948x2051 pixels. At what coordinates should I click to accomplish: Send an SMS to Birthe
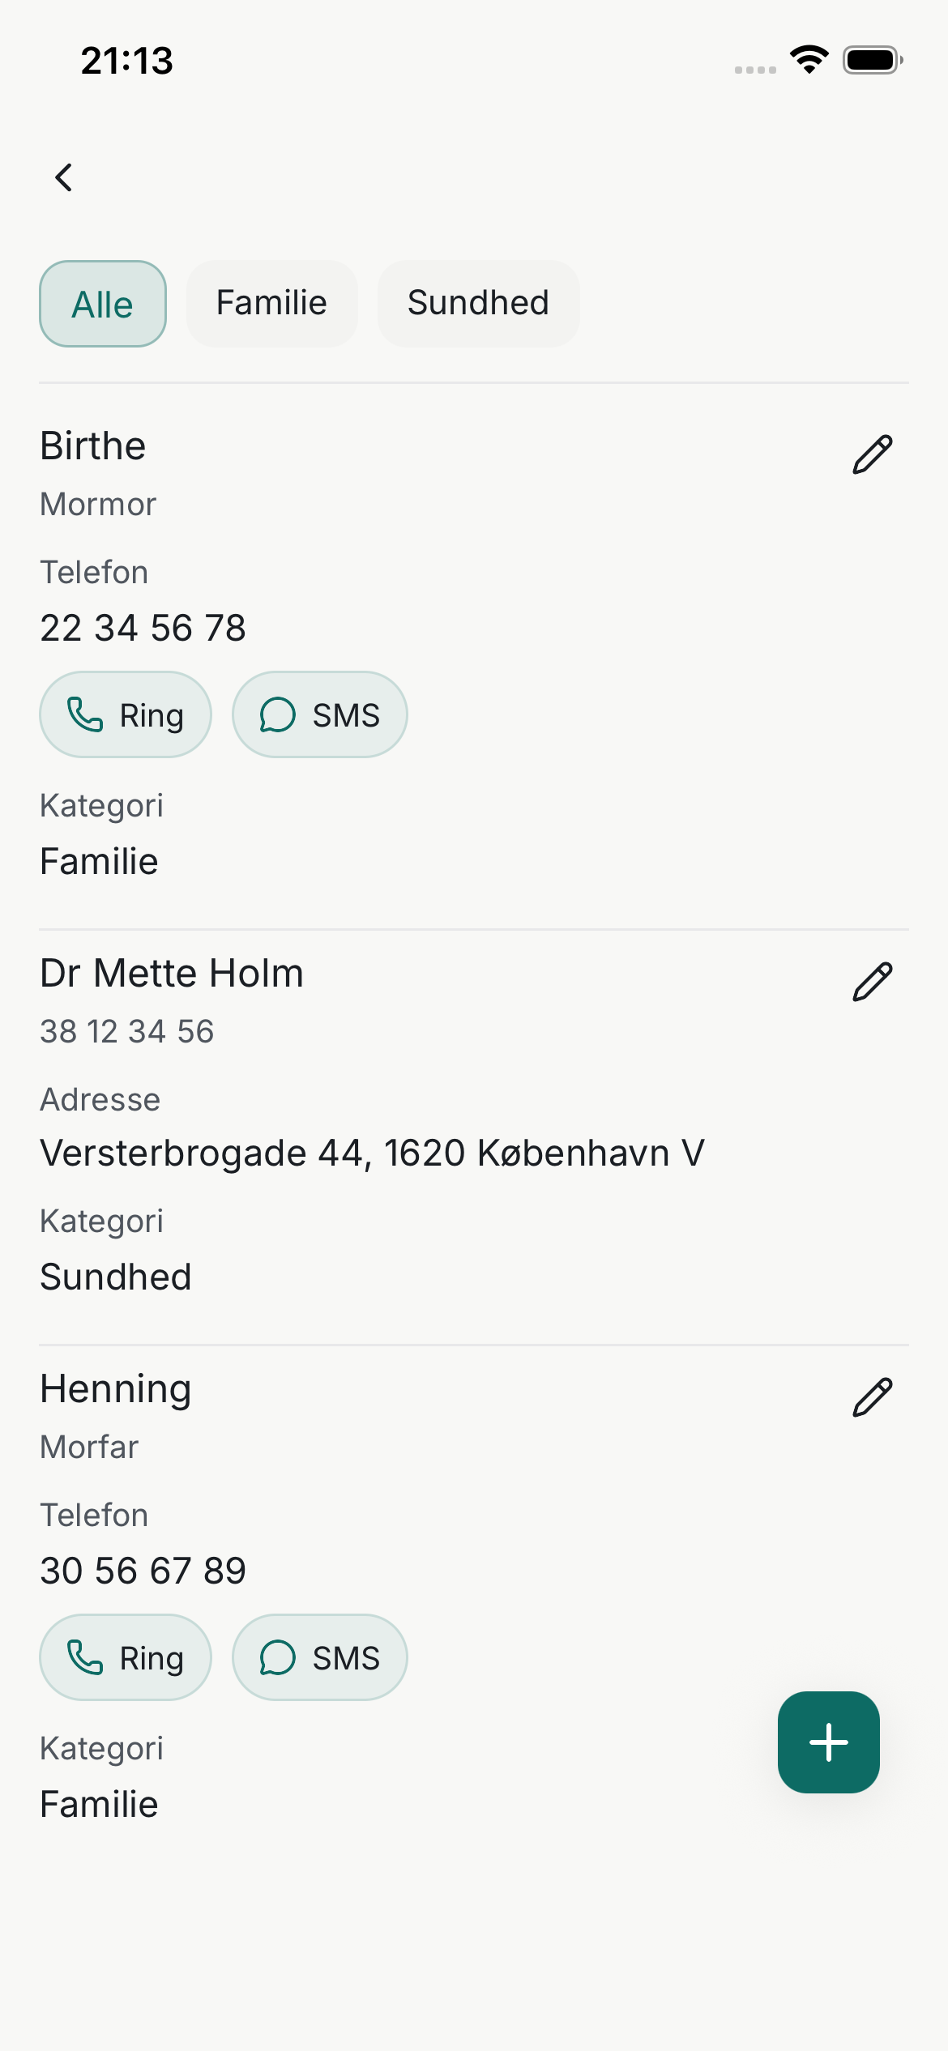pyautogui.click(x=319, y=714)
